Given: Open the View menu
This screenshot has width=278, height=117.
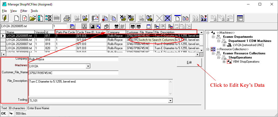Looking at the screenshot, I should pos(14,11).
